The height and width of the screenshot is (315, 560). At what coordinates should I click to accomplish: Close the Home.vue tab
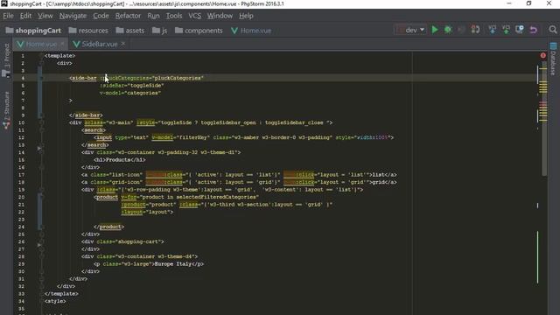click(62, 44)
